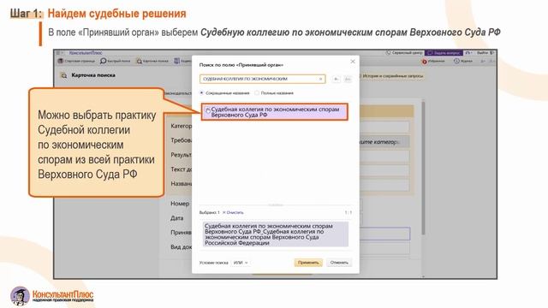This screenshot has height=308, width=548.
Task: Open «Карточка поиска» toolbar item
Action: [x=152, y=61]
